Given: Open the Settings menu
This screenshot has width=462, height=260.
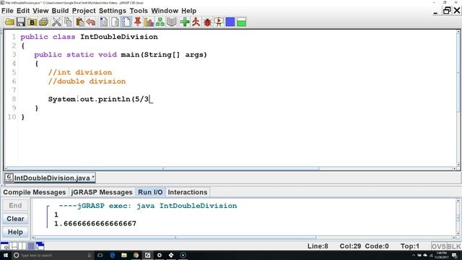Looking at the screenshot, I should coord(113,11).
